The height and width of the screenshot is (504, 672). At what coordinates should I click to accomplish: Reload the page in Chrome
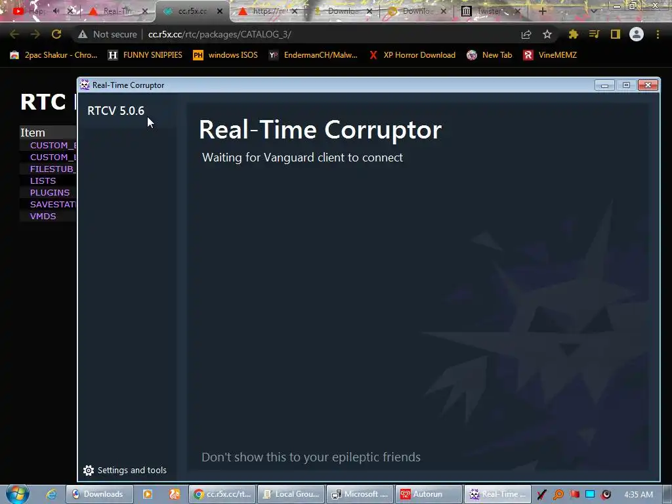tap(56, 34)
